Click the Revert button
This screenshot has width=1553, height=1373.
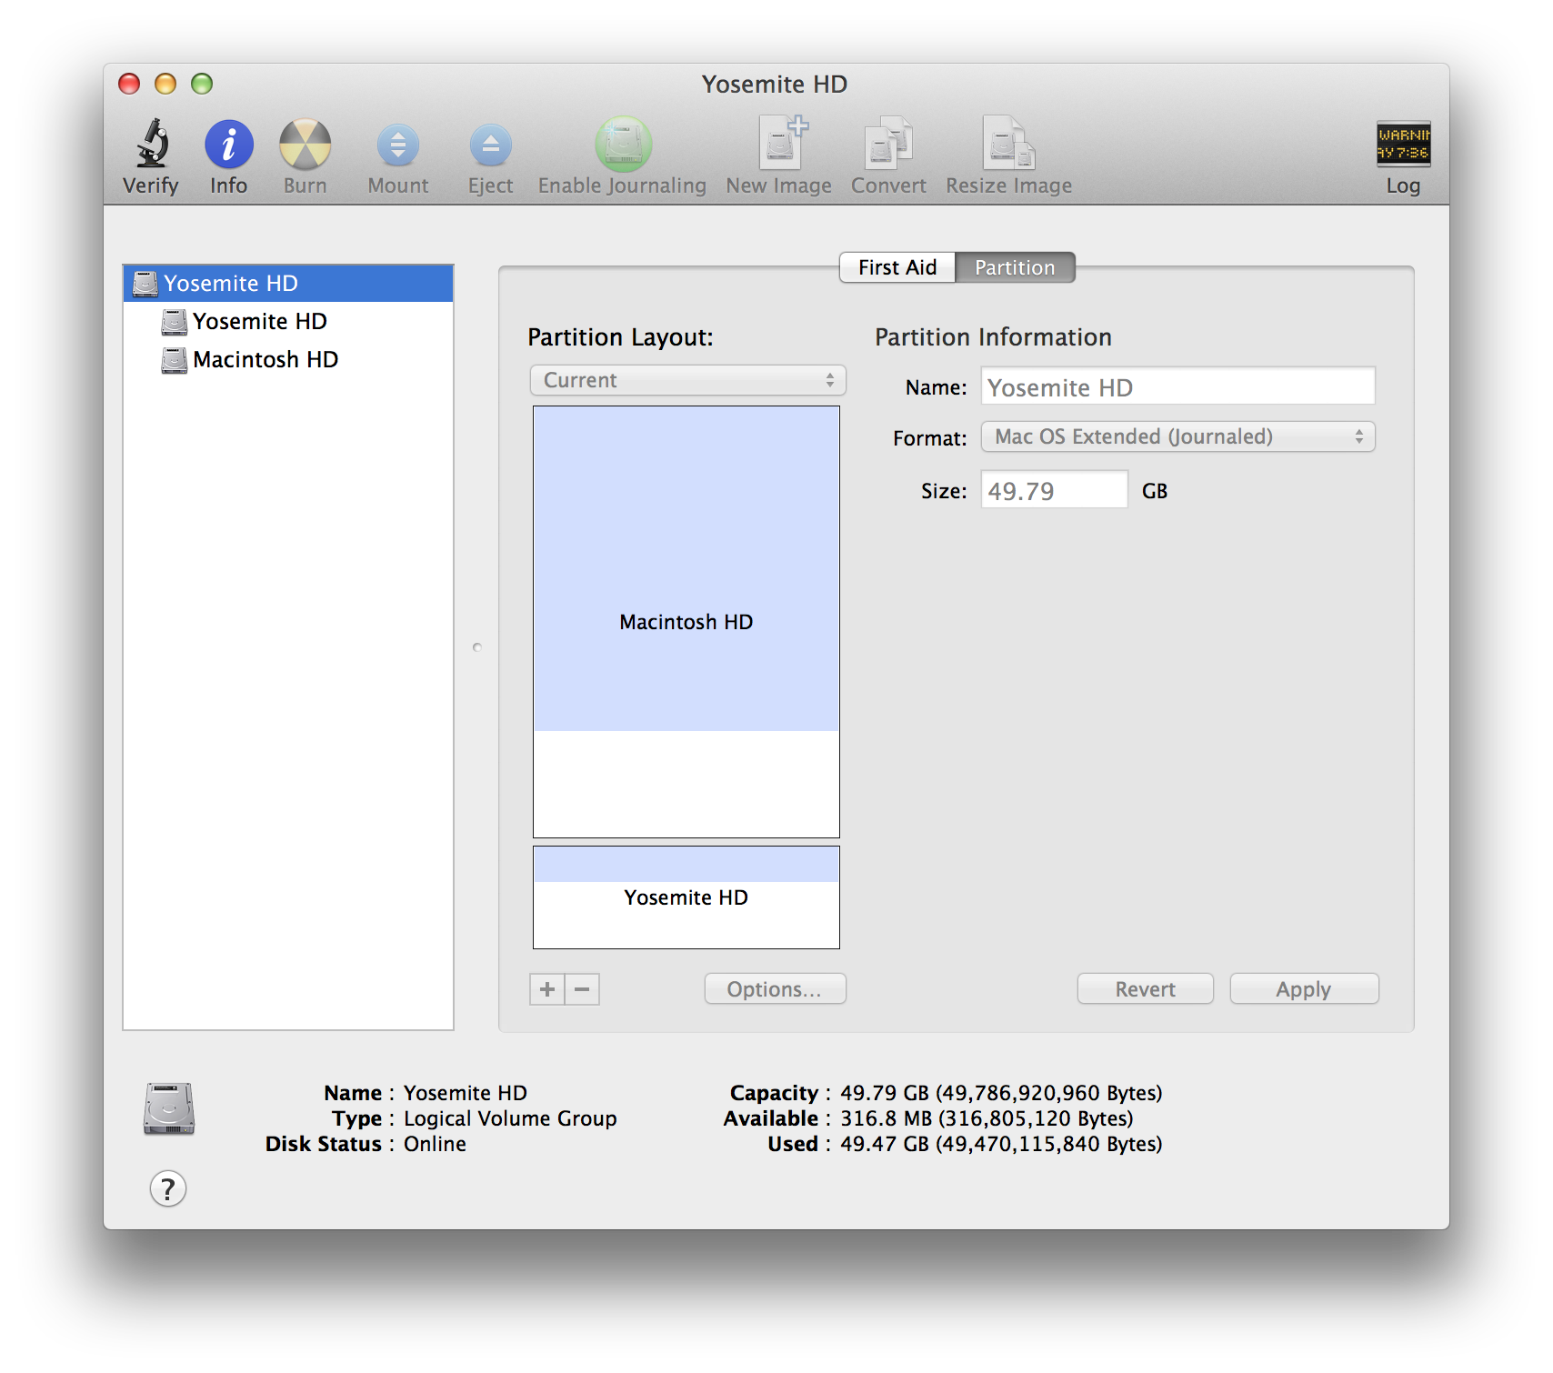point(1146,989)
